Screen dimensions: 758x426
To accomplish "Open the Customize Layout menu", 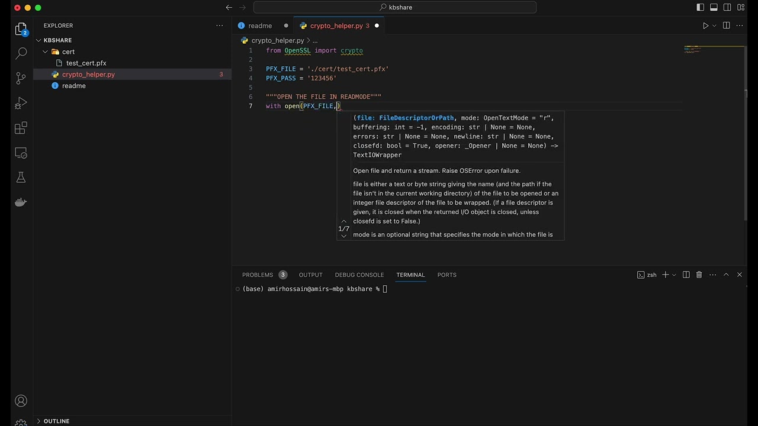I will pyautogui.click(x=741, y=7).
